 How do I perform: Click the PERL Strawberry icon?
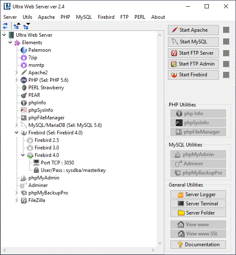click(24, 88)
